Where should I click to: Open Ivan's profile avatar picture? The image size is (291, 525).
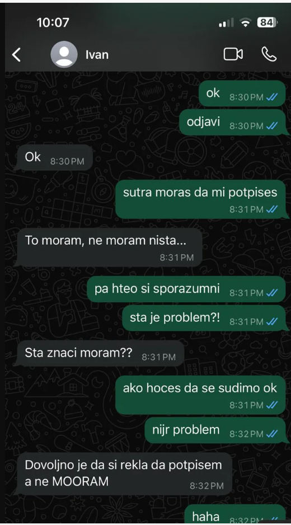click(64, 54)
